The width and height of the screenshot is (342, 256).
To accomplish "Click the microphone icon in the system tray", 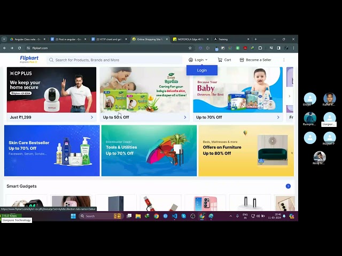I will (x=237, y=216).
